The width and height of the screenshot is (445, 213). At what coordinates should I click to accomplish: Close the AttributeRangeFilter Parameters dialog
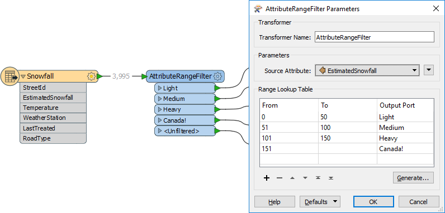click(x=435, y=8)
